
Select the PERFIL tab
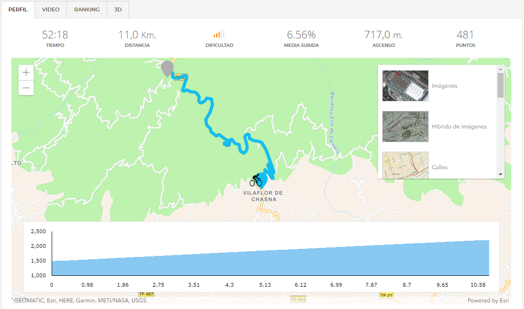pos(18,9)
